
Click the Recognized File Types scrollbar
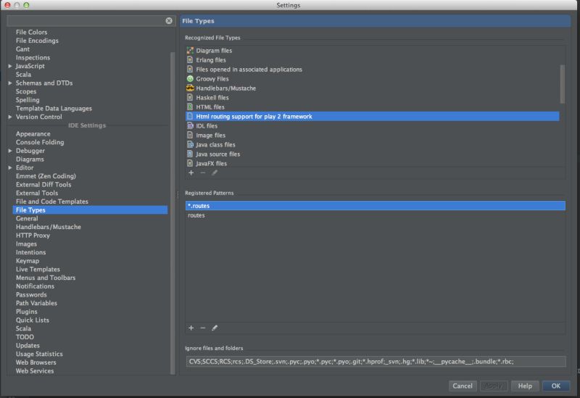coord(563,84)
